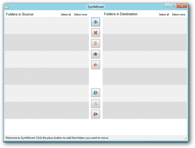Click the Welcome to SymMover status bar message
This screenshot has height=148, width=195.
click(x=57, y=138)
